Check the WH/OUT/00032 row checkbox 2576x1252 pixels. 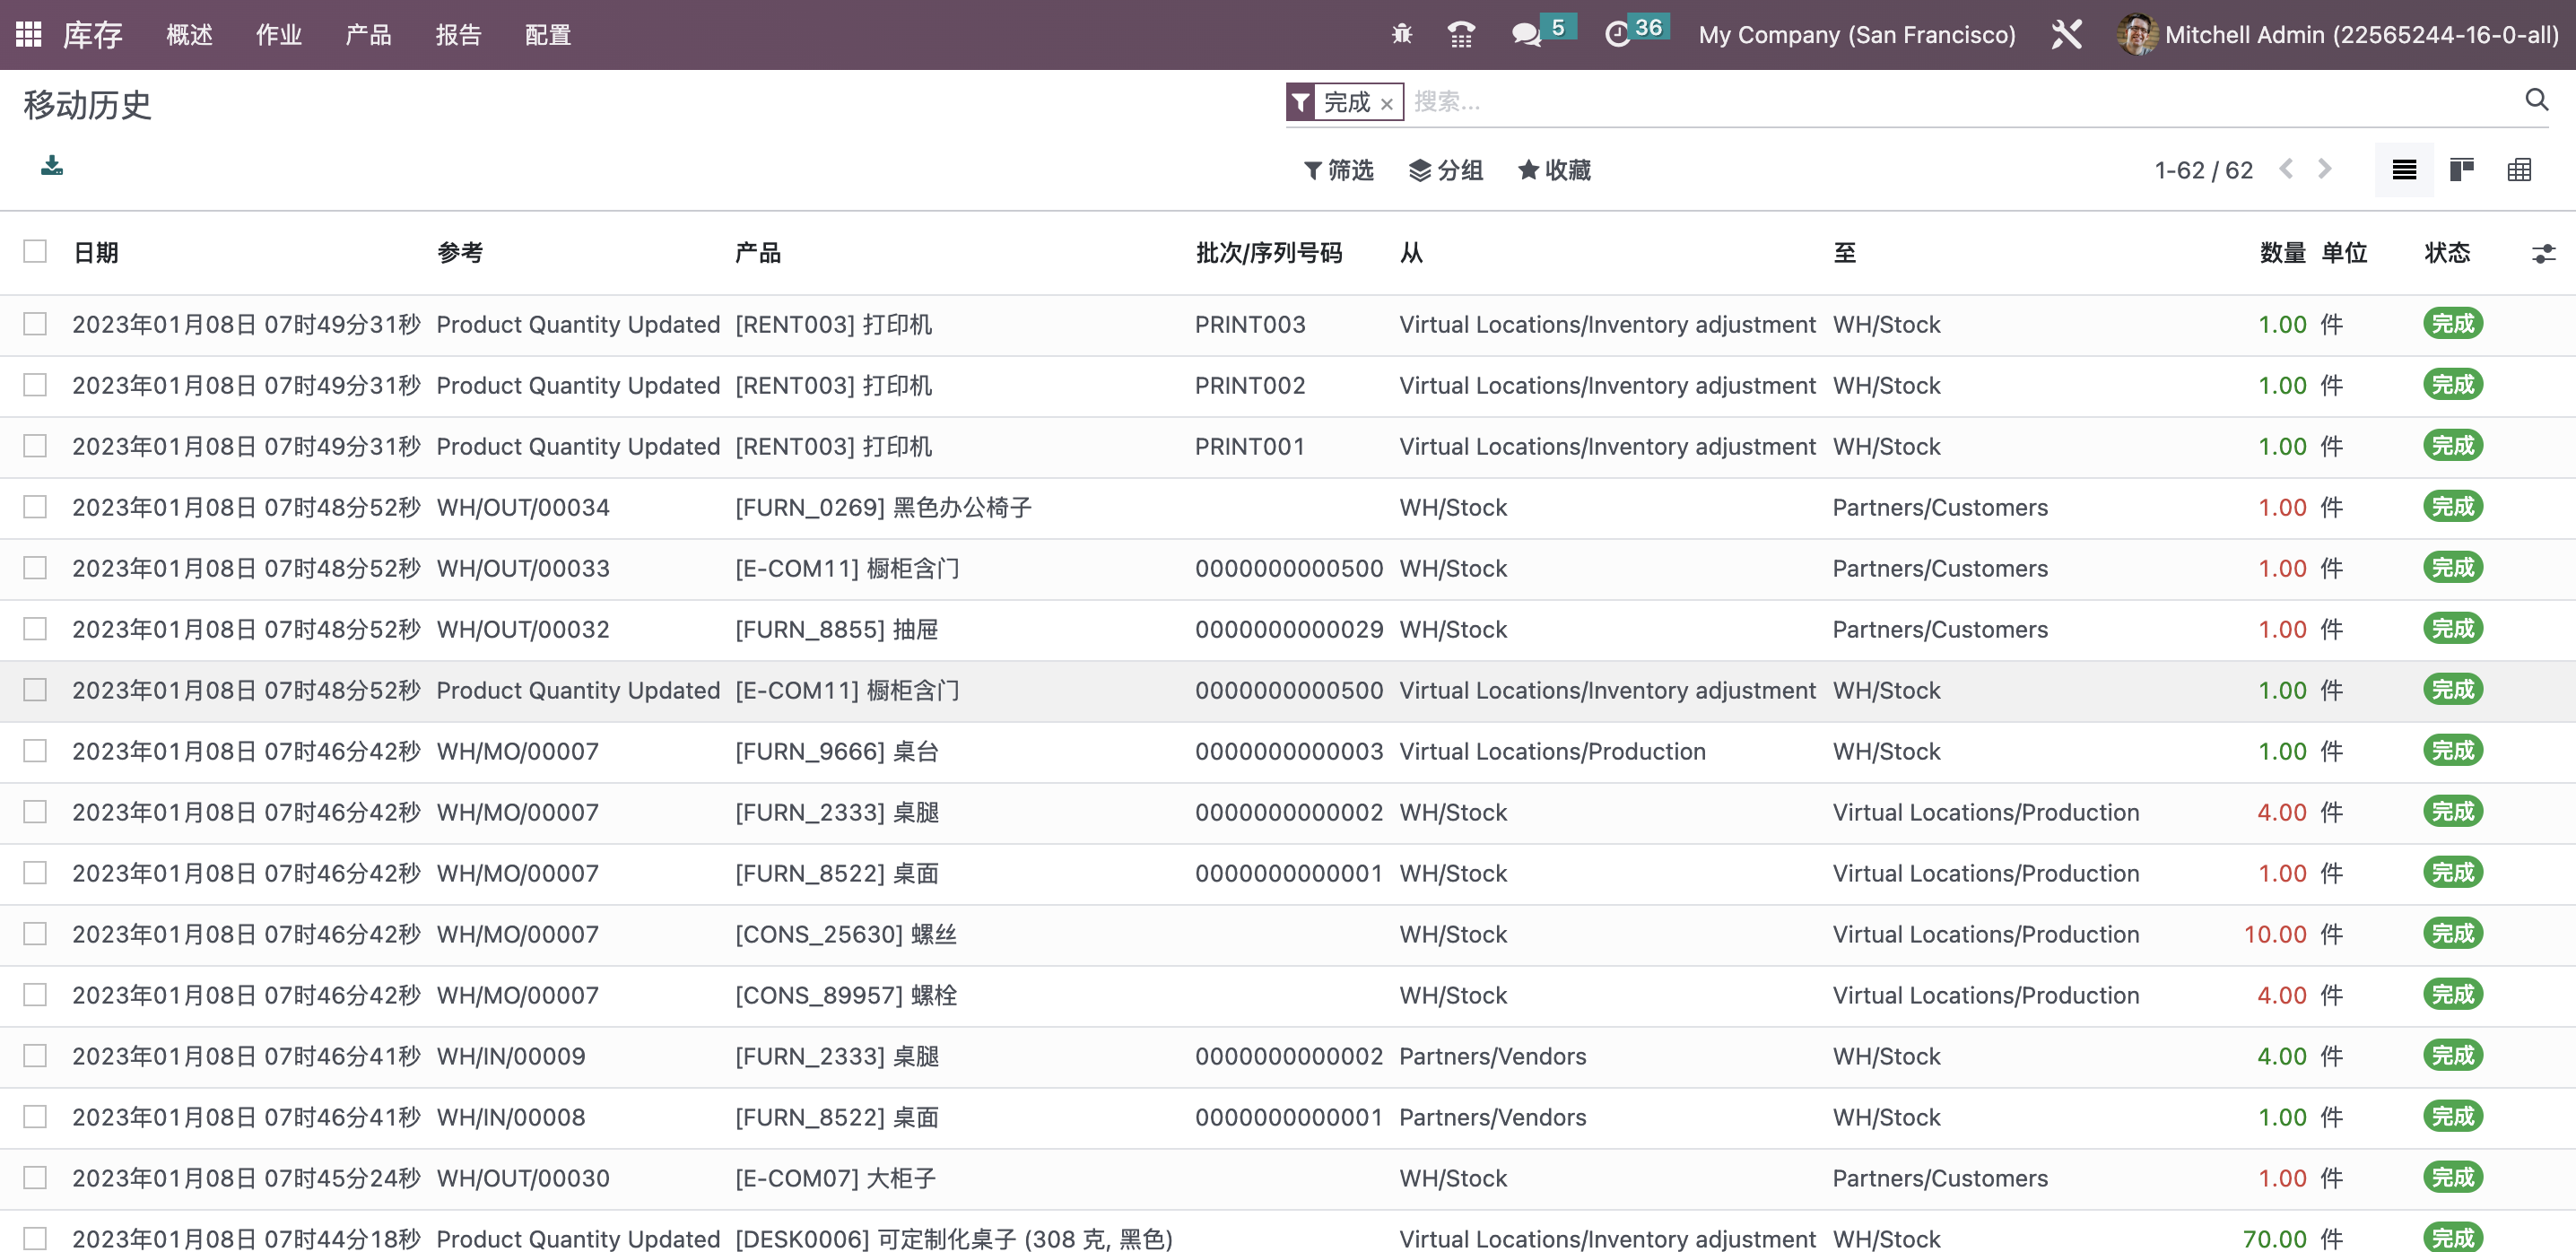(x=35, y=629)
